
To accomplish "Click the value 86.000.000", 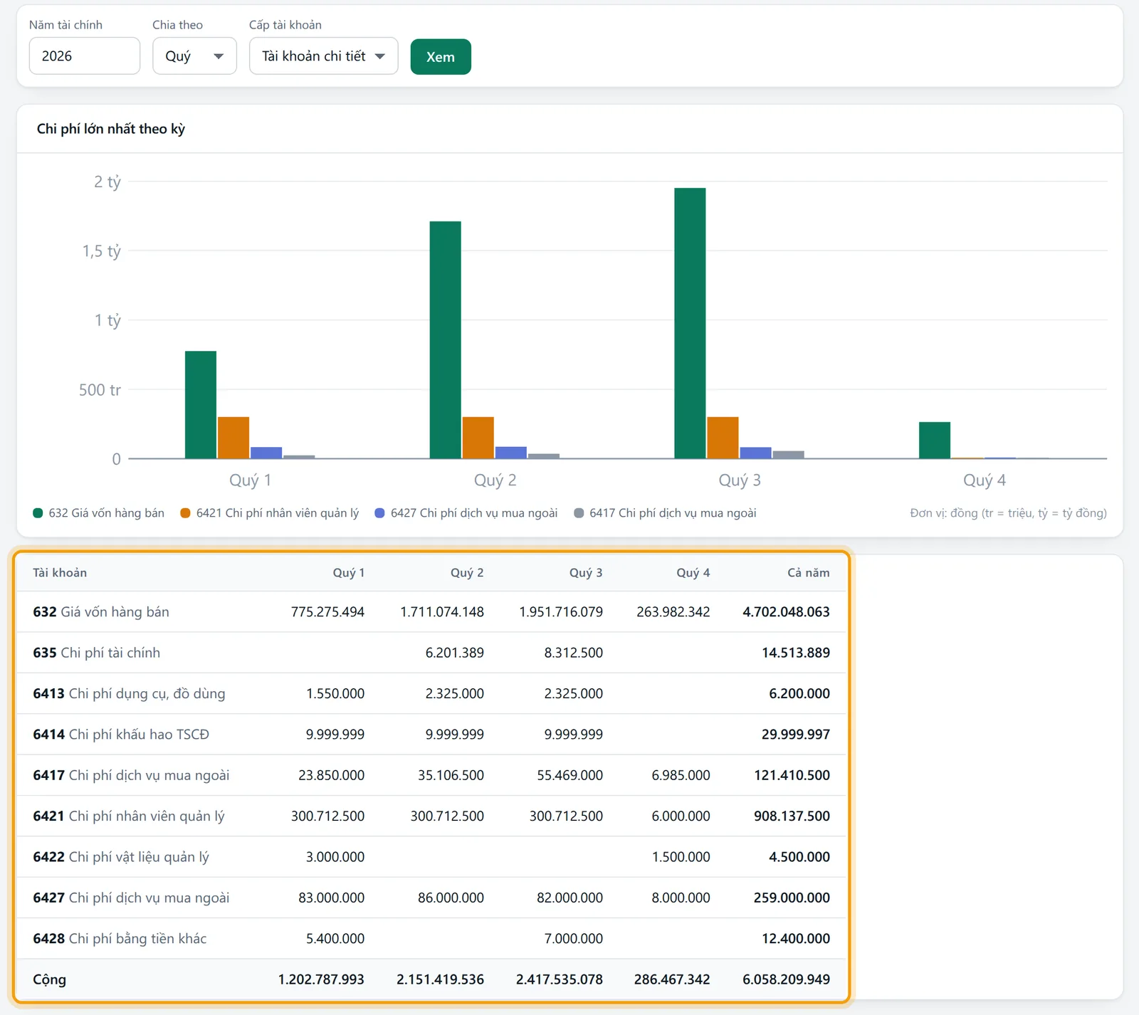I will pos(451,898).
